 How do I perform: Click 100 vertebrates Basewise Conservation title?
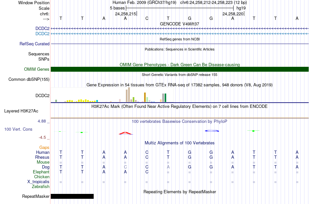pyautogui.click(x=180, y=122)
